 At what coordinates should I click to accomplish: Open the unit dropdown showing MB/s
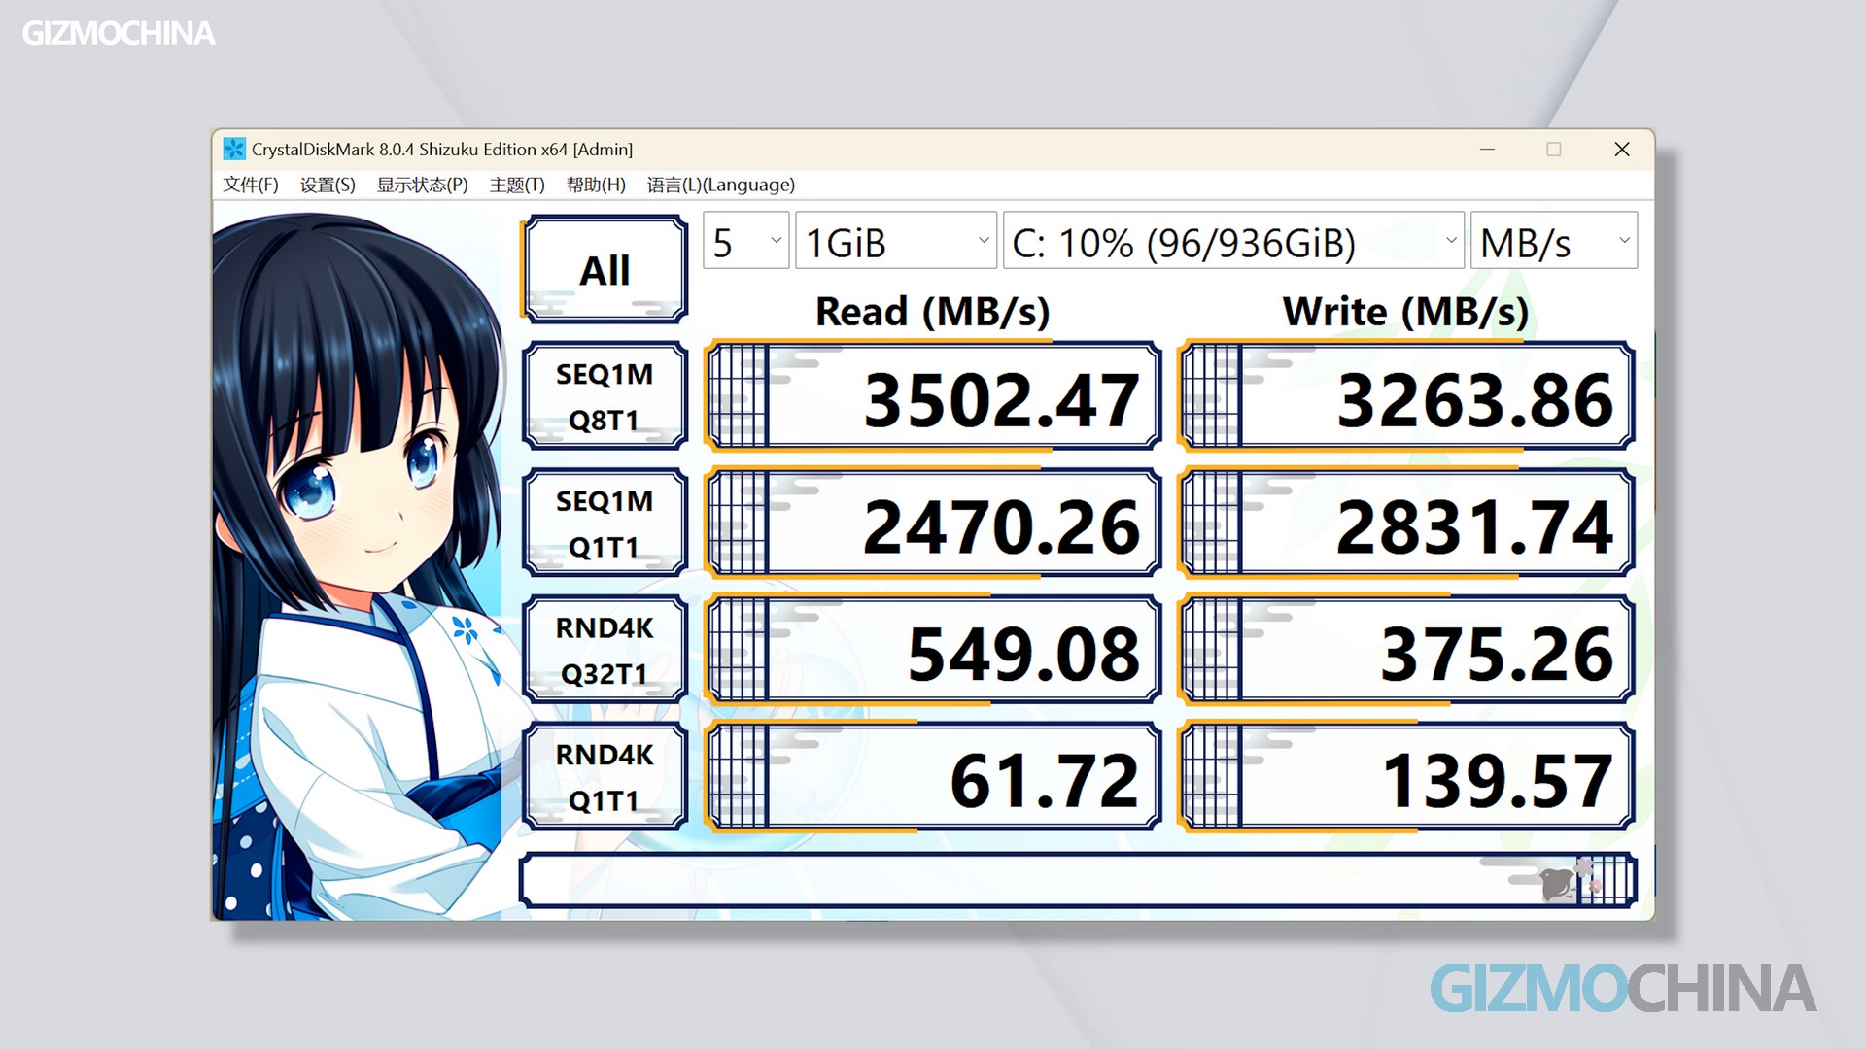click(x=1554, y=241)
